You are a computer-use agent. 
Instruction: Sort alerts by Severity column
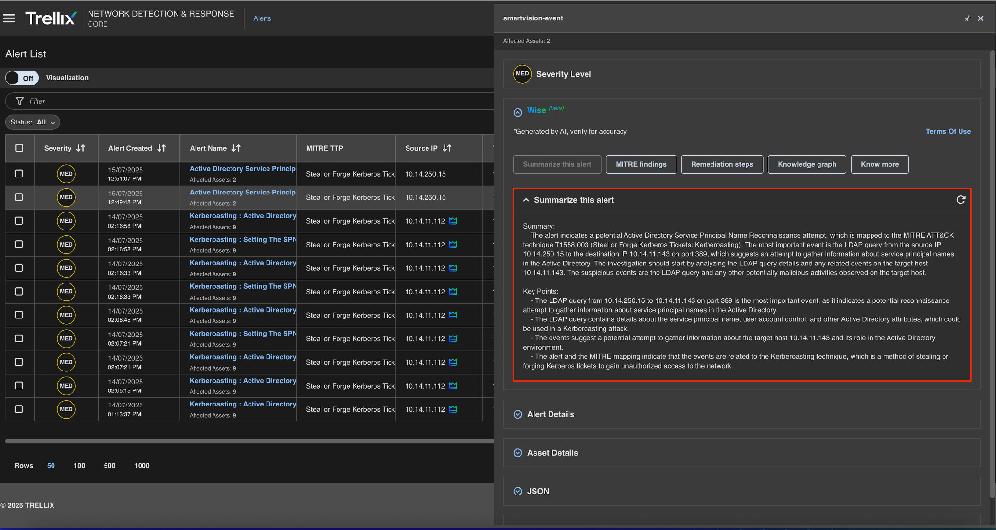[x=81, y=148]
